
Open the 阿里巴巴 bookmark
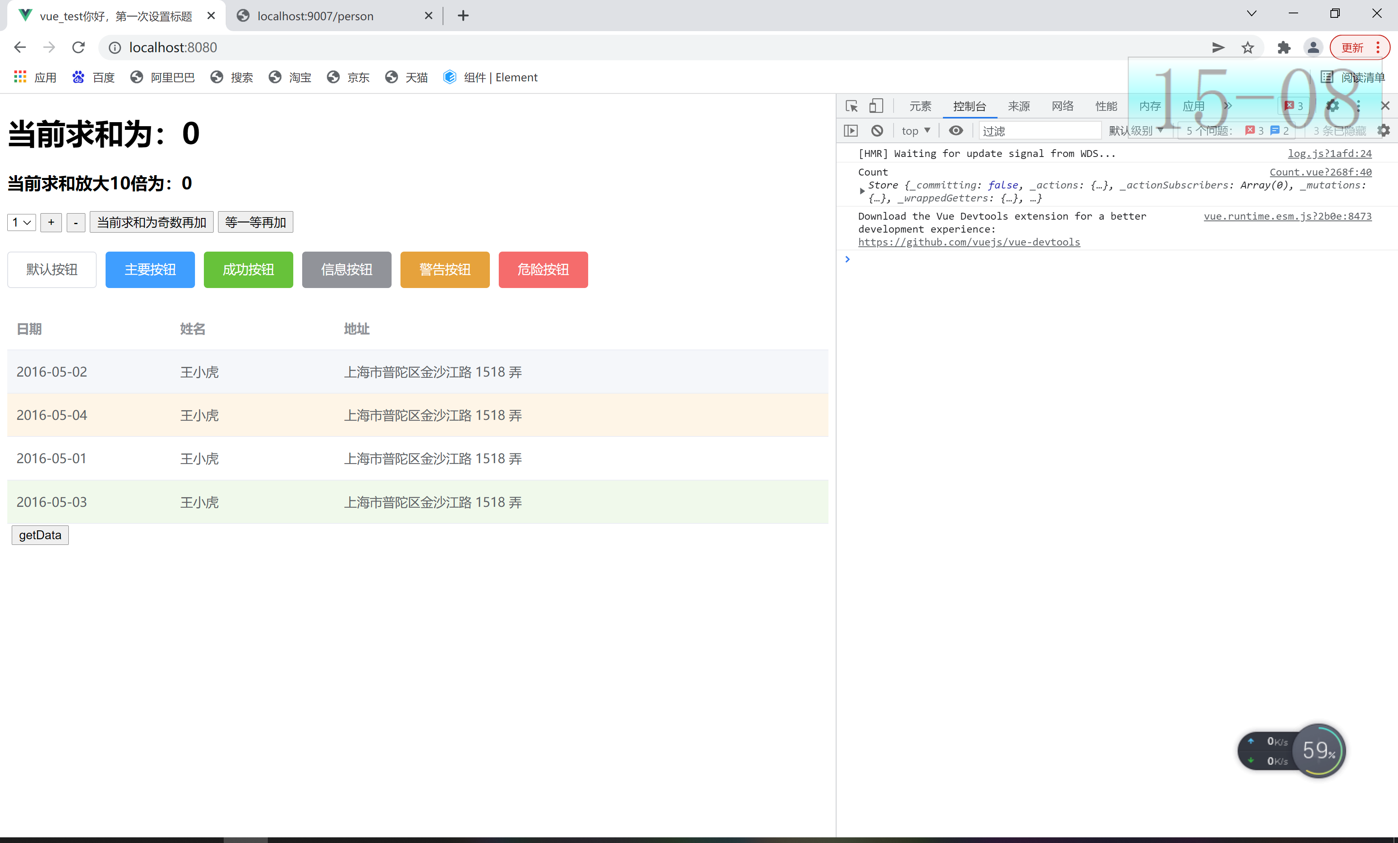(x=162, y=77)
